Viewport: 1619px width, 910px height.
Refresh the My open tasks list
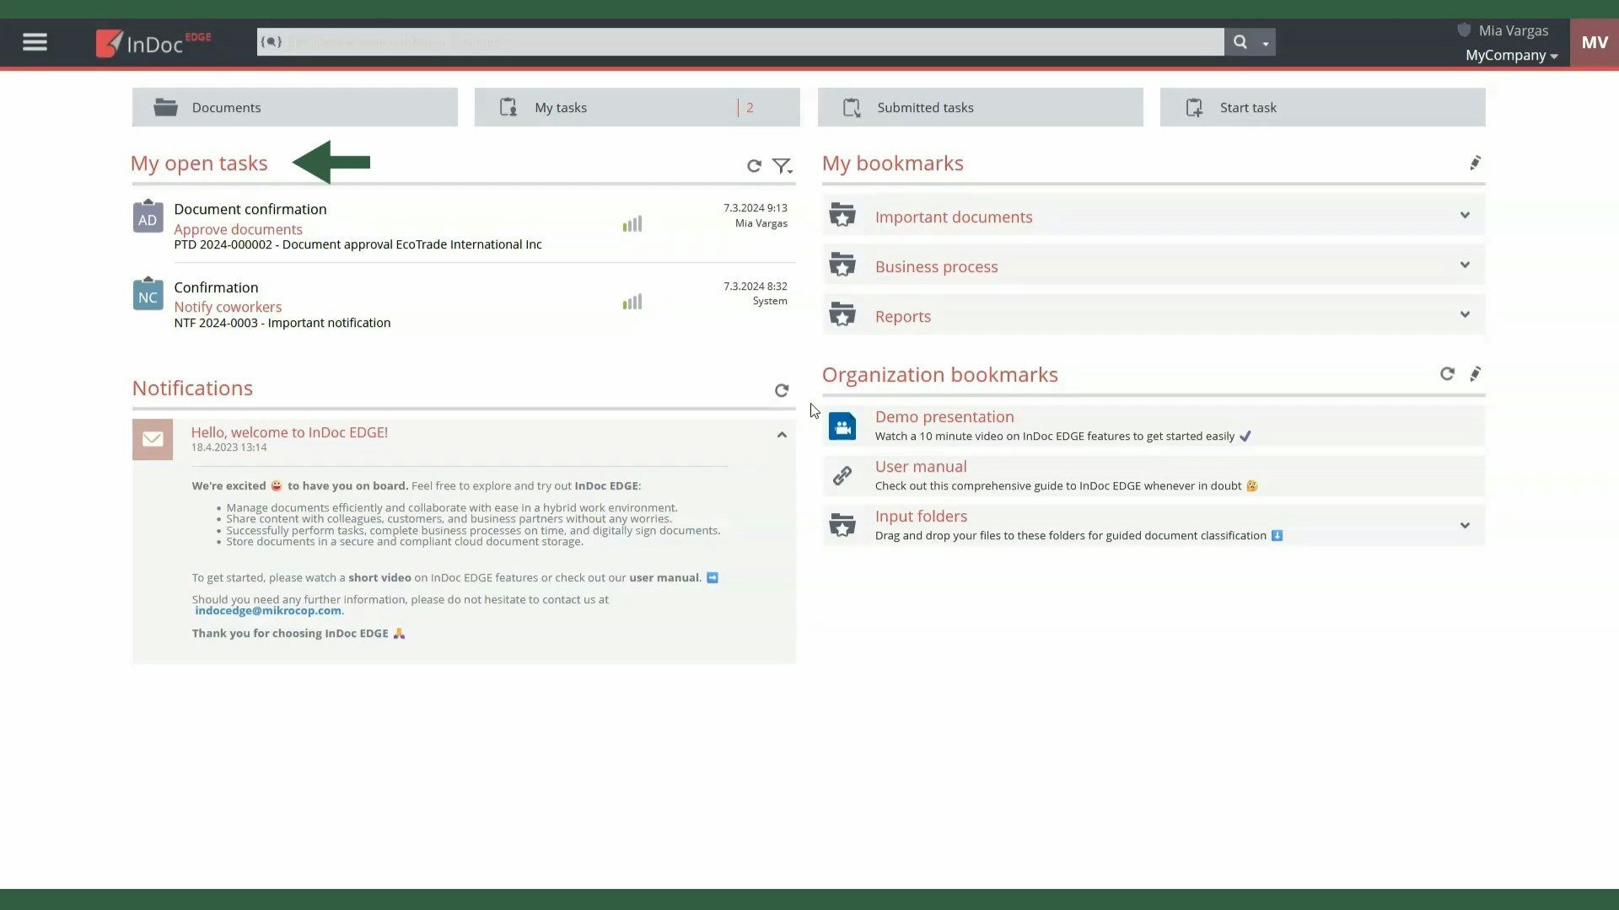[x=754, y=166]
